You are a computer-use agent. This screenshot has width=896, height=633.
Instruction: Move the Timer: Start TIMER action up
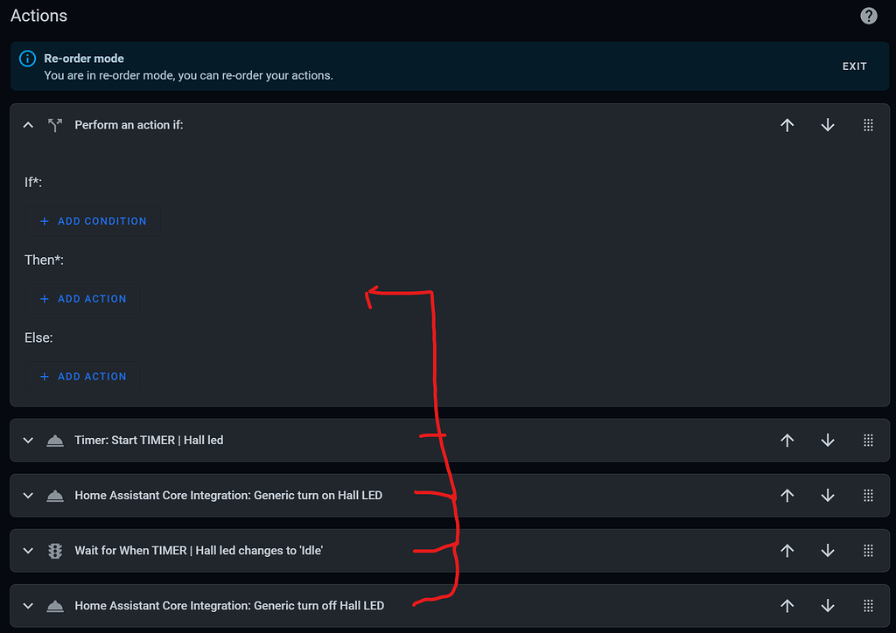[x=787, y=440]
